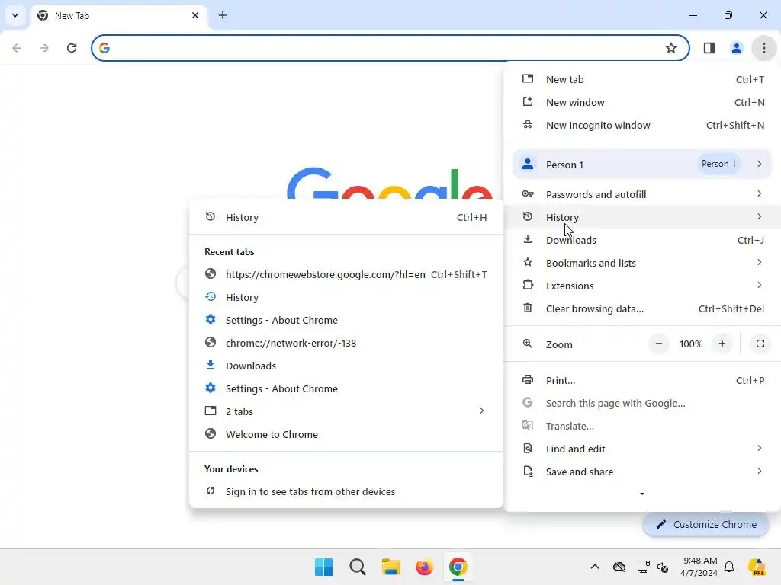Click Sign in to see tabs from other devices
Viewport: 781px width, 585px height.
click(x=346, y=492)
